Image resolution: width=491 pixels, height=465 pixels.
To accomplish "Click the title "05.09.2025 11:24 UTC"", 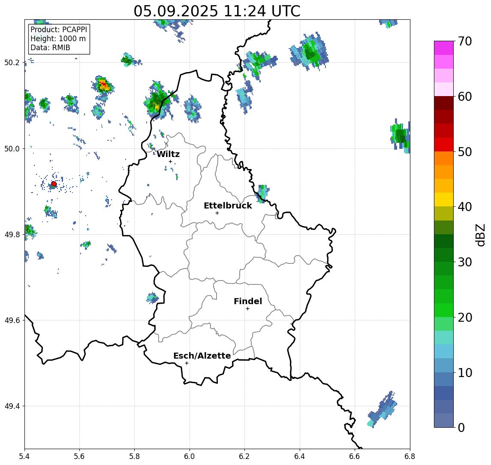I will point(217,11).
